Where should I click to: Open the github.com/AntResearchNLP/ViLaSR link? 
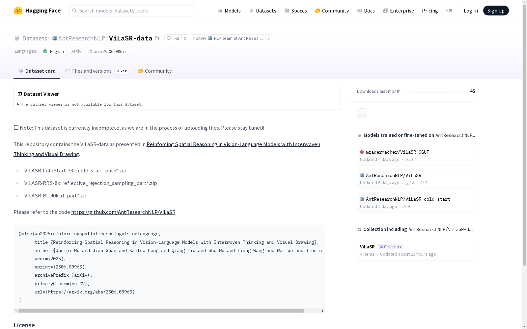(123, 212)
